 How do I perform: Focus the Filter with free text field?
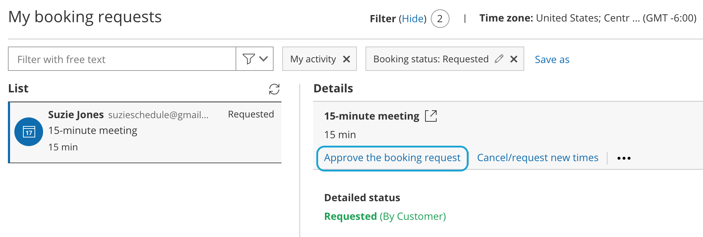(122, 59)
